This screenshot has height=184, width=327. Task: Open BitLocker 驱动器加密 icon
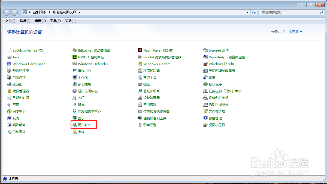(75, 50)
